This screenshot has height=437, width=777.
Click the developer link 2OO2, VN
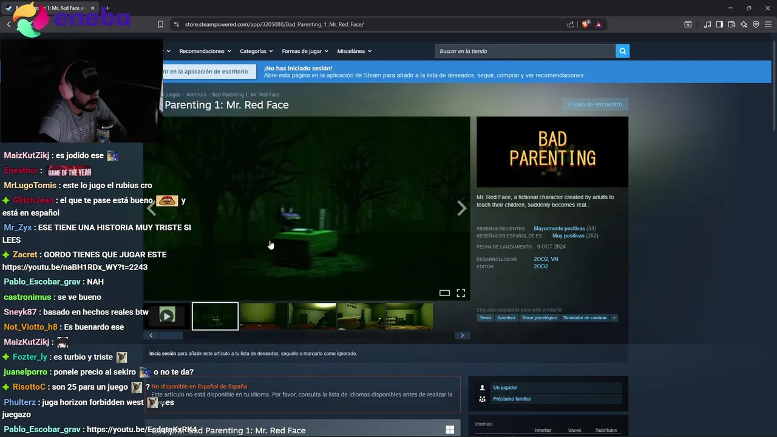coord(546,259)
